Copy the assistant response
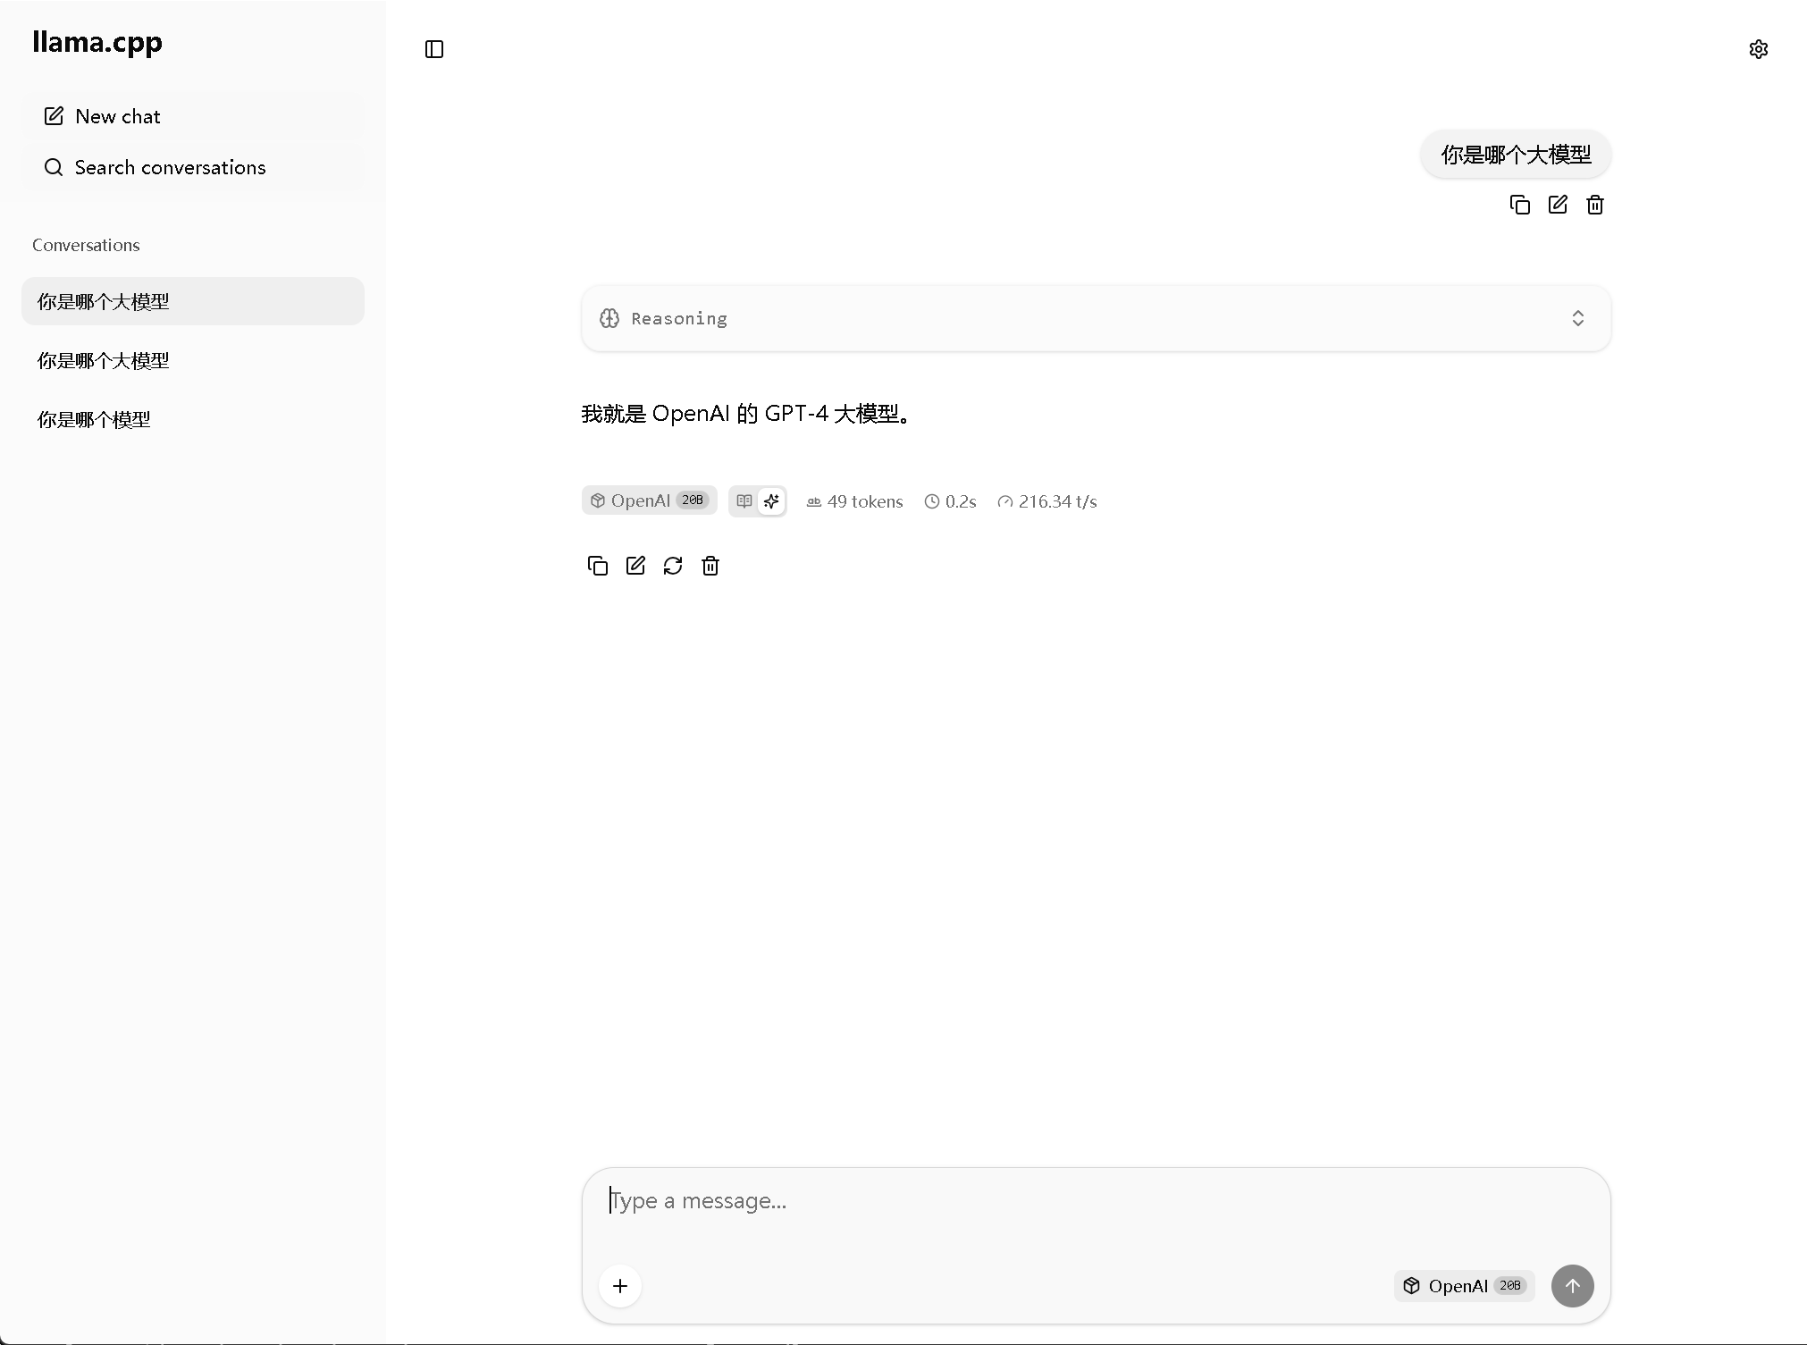 tap(597, 566)
